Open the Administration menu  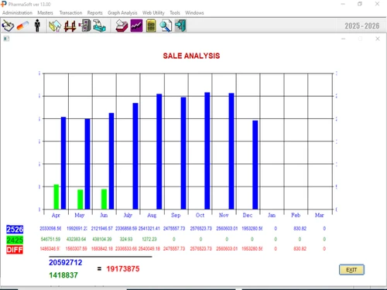click(x=17, y=12)
